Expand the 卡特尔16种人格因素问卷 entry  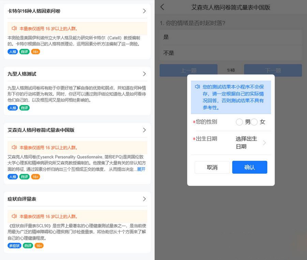(144, 11)
